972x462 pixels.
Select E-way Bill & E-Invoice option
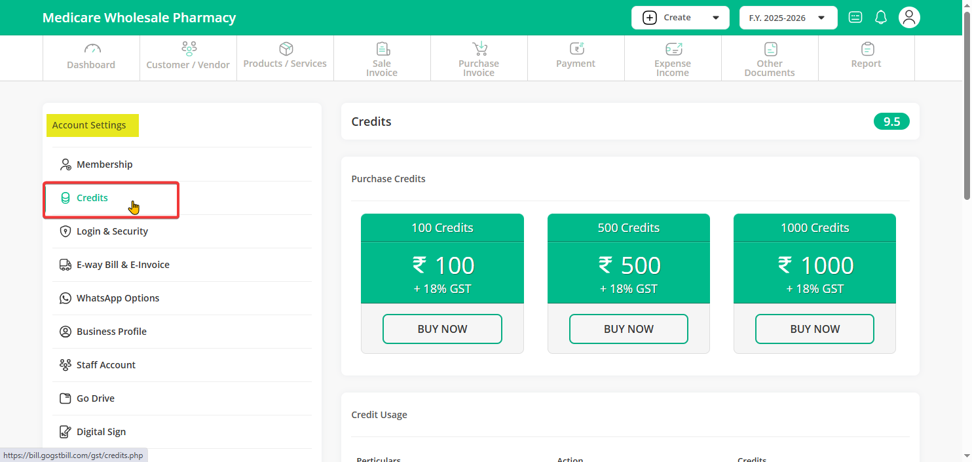click(x=123, y=265)
